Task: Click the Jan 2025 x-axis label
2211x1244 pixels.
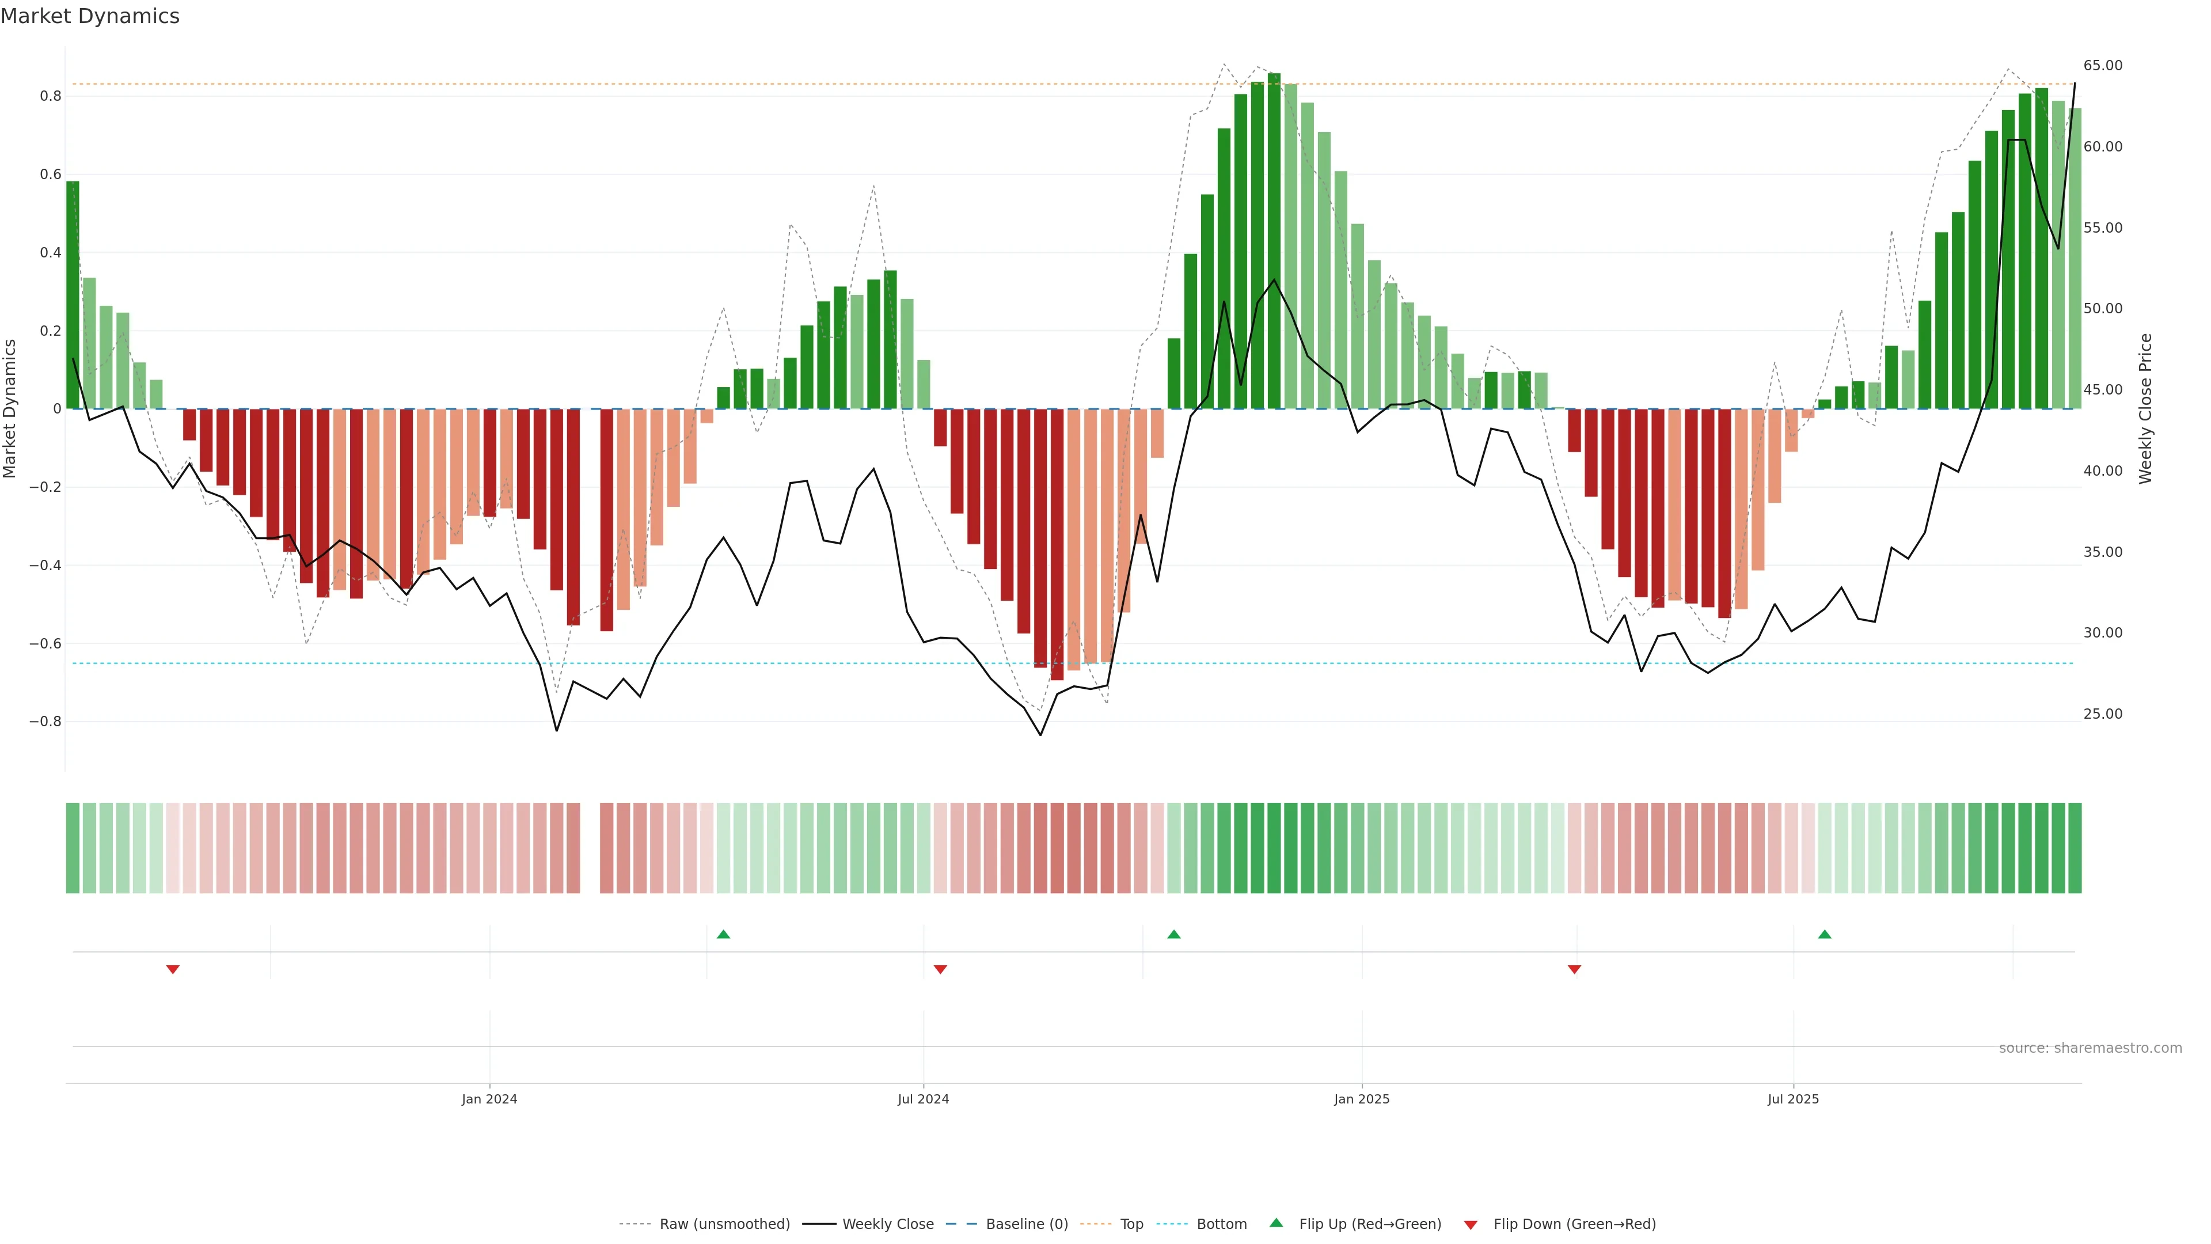Action: [x=1361, y=1099]
